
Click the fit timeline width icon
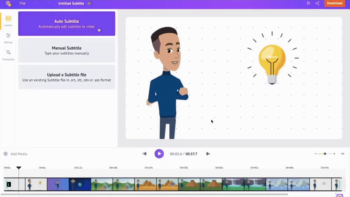click(x=343, y=154)
